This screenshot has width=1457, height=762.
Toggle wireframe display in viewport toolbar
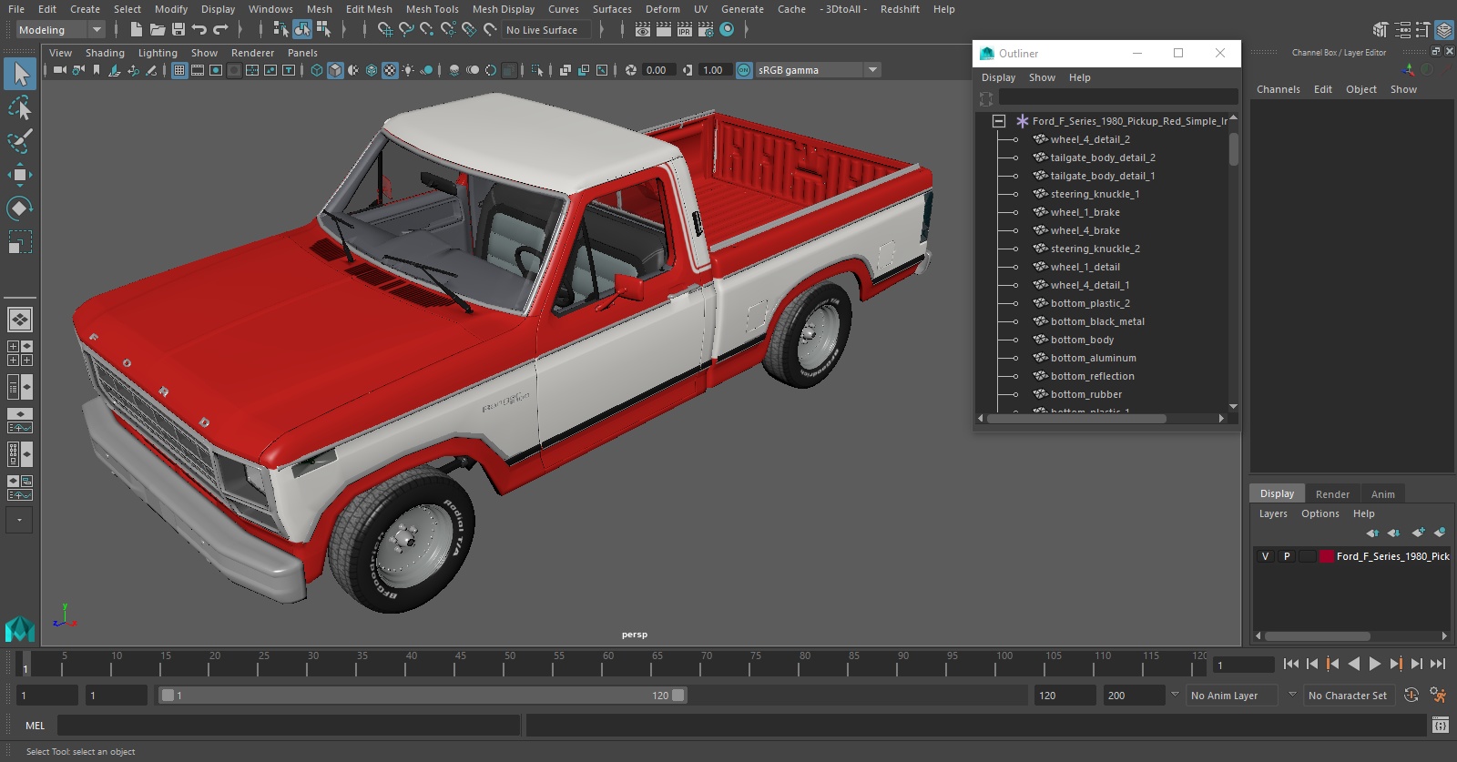pyautogui.click(x=317, y=70)
